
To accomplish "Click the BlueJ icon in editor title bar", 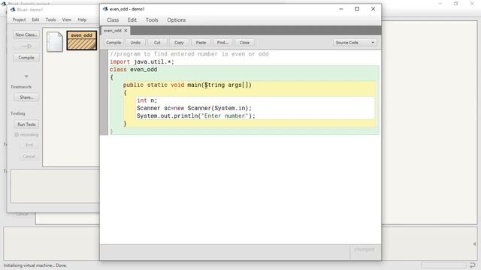I will point(105,9).
